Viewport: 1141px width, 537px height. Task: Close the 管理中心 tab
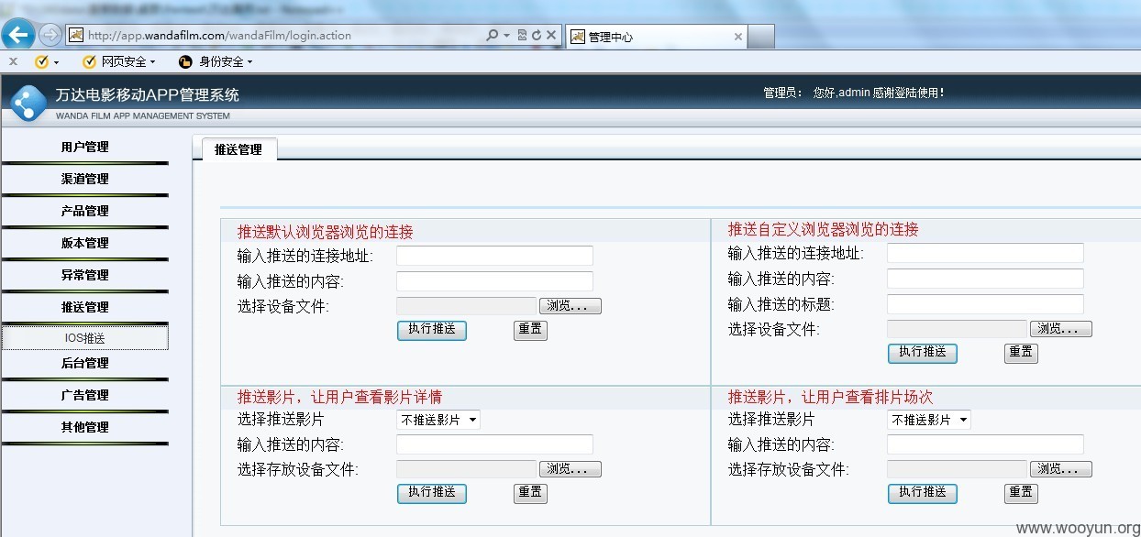click(x=738, y=37)
